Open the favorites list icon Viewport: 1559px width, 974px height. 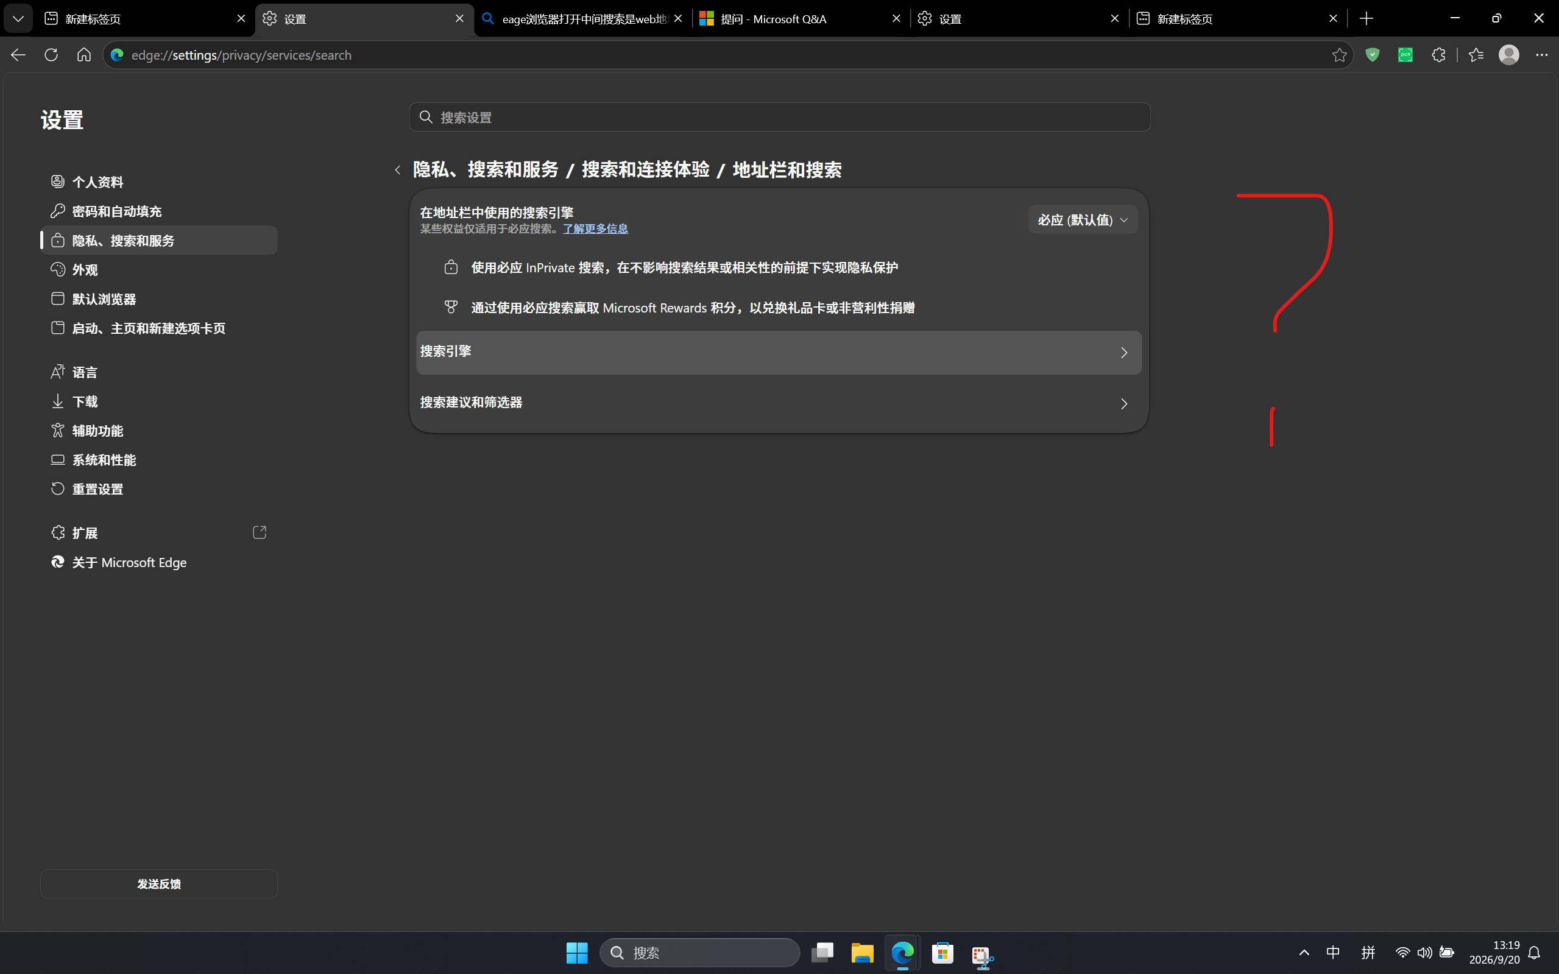coord(1476,55)
